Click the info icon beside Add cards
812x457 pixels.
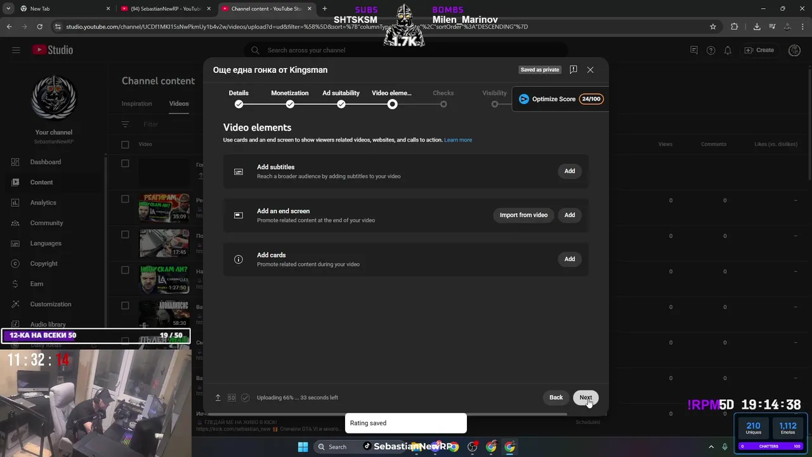point(239,259)
